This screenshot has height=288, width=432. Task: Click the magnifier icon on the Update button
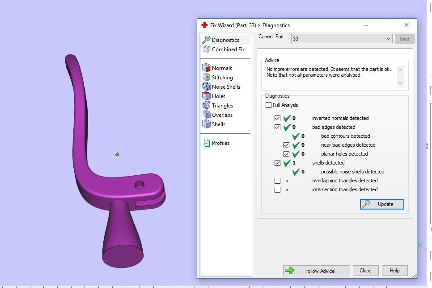[366, 204]
